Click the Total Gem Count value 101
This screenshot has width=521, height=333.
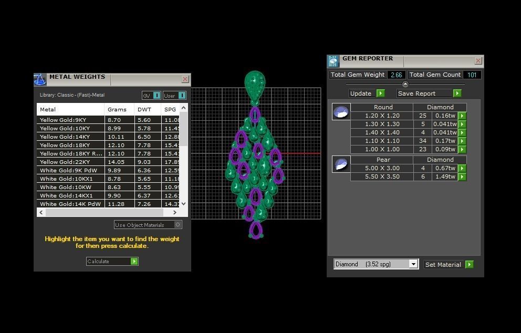tap(472, 75)
